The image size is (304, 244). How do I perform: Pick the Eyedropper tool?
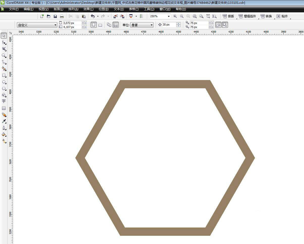4,121
